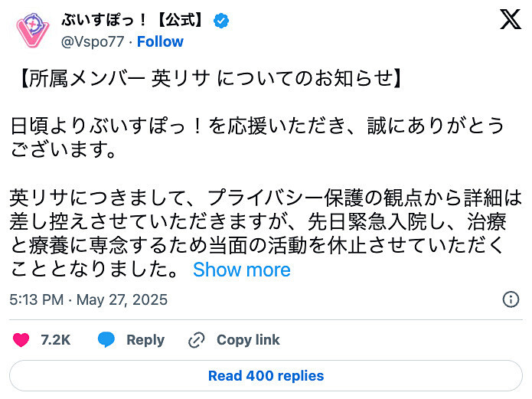Click the 7.2K likes count
Viewport: 532px width, 399px height.
56,340
